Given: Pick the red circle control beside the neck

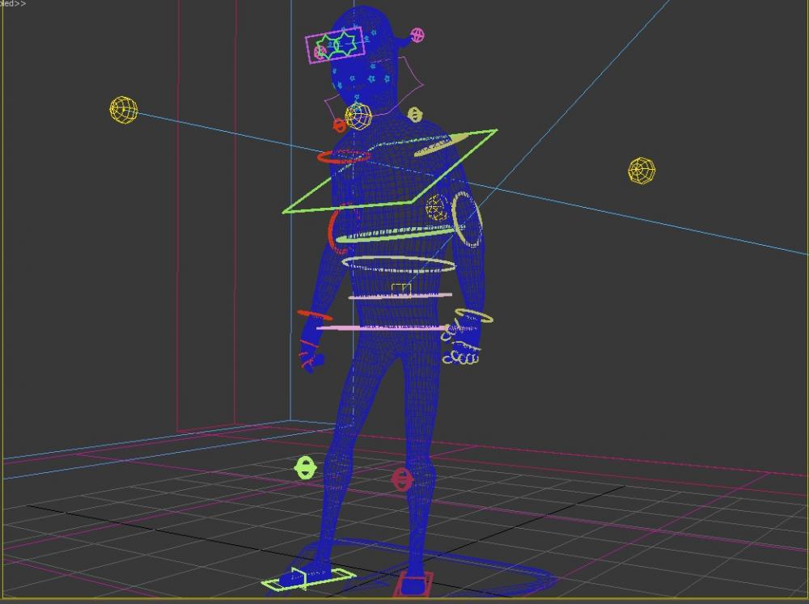Looking at the screenshot, I should [x=339, y=125].
